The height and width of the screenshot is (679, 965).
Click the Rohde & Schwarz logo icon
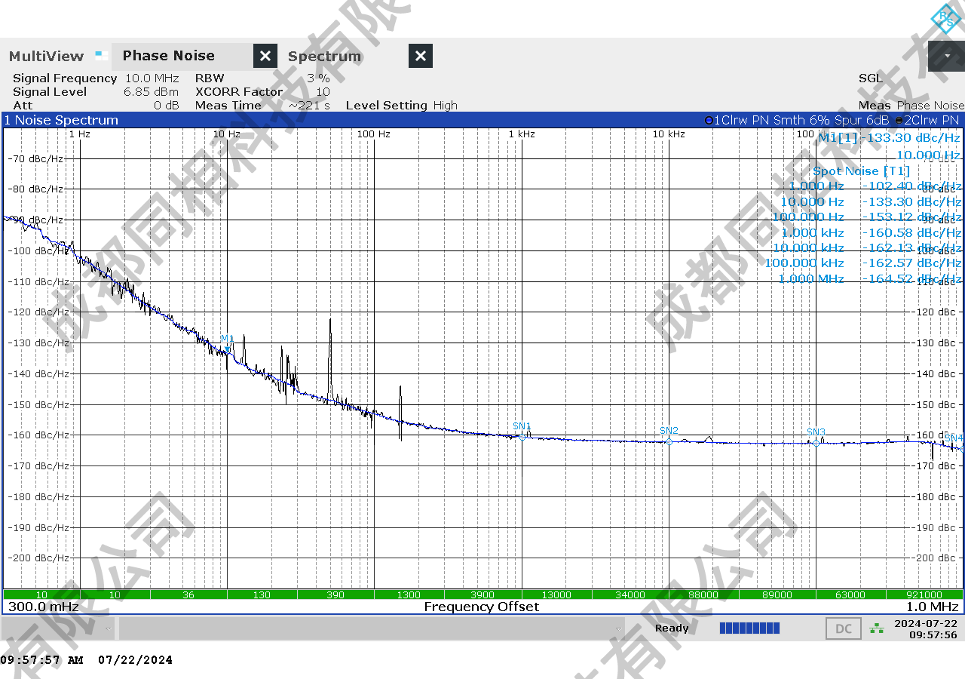pos(945,19)
